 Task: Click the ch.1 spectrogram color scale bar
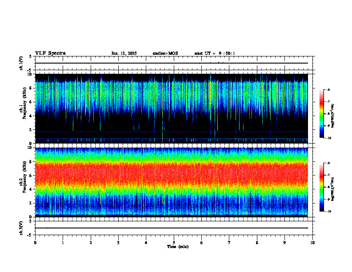[x=322, y=114]
